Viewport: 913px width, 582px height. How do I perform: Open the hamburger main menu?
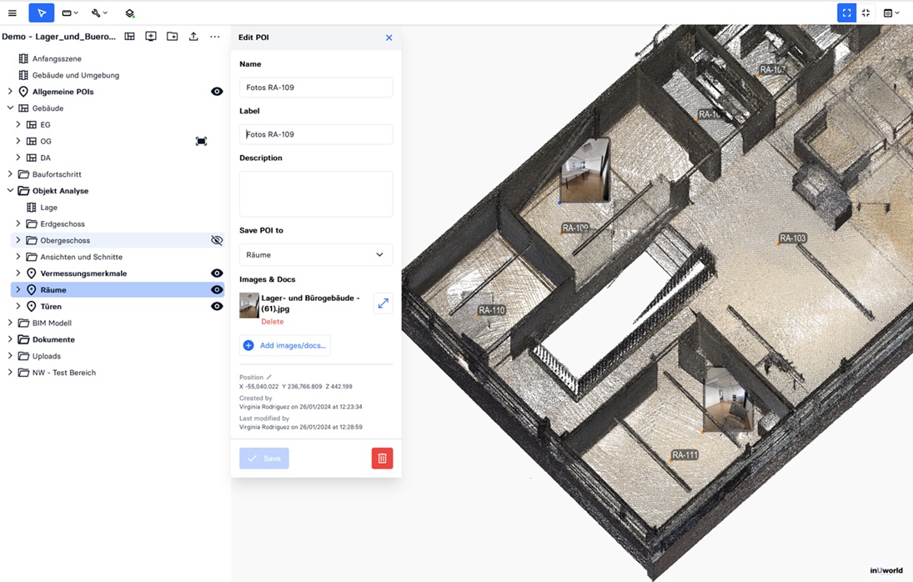point(12,13)
